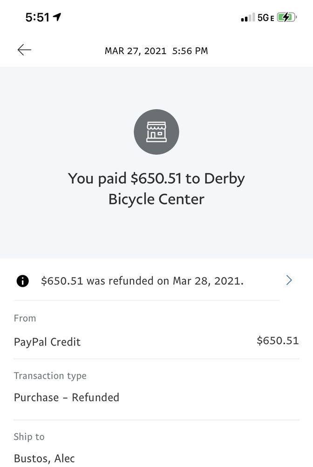Tap the From section label
Viewport: 313px width, 467px height.
click(25, 318)
